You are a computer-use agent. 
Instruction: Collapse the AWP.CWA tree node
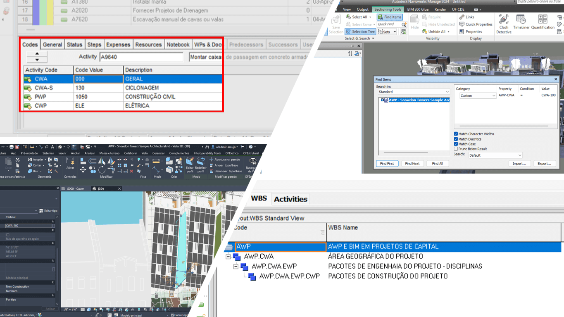click(x=228, y=257)
